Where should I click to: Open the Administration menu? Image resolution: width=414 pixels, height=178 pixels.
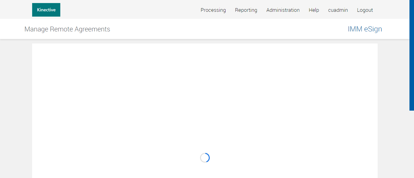pyautogui.click(x=283, y=10)
